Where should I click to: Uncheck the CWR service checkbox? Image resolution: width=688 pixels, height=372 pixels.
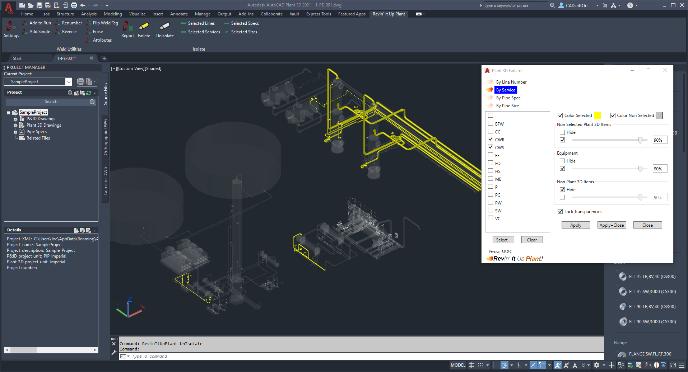(491, 139)
